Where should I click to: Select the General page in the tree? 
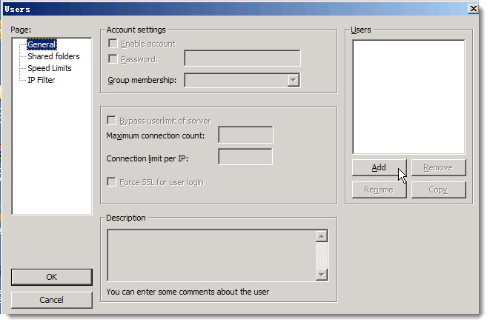[x=42, y=44]
